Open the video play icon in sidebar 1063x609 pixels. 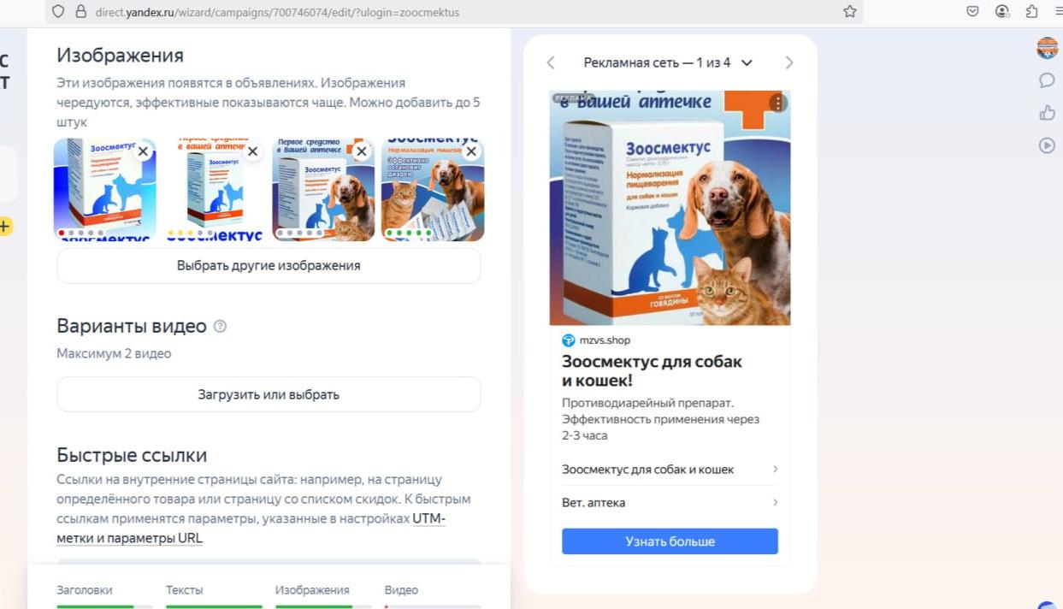[x=1047, y=145]
